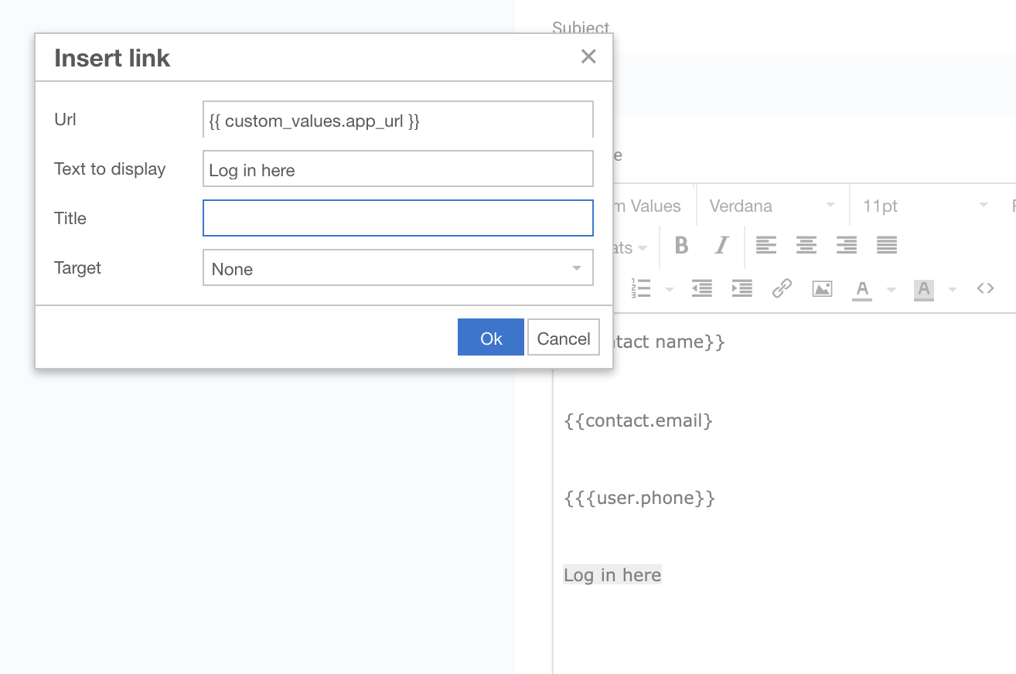
Task: Apply the background highlight color swatch
Action: pos(923,289)
